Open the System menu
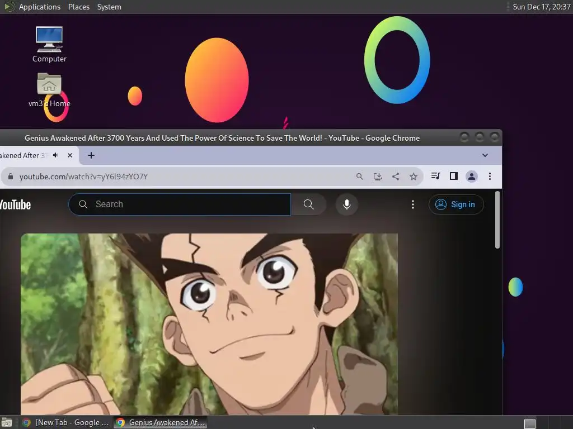 [x=109, y=7]
